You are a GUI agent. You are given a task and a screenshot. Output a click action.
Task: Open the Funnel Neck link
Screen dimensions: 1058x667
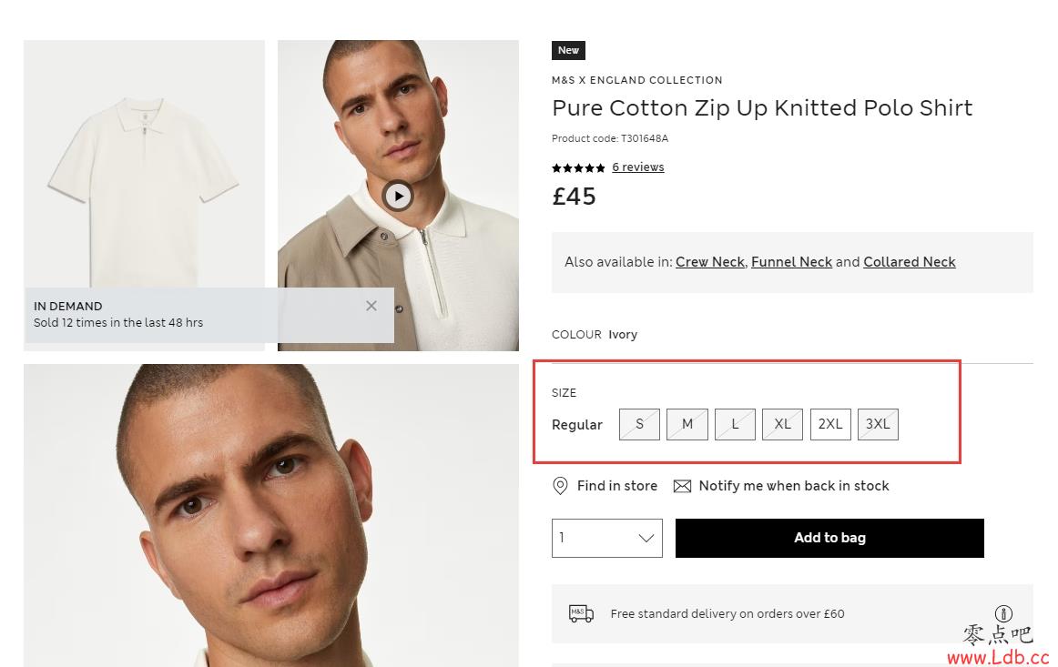point(791,262)
